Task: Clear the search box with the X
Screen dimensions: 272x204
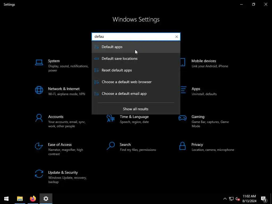Action: click(177, 37)
